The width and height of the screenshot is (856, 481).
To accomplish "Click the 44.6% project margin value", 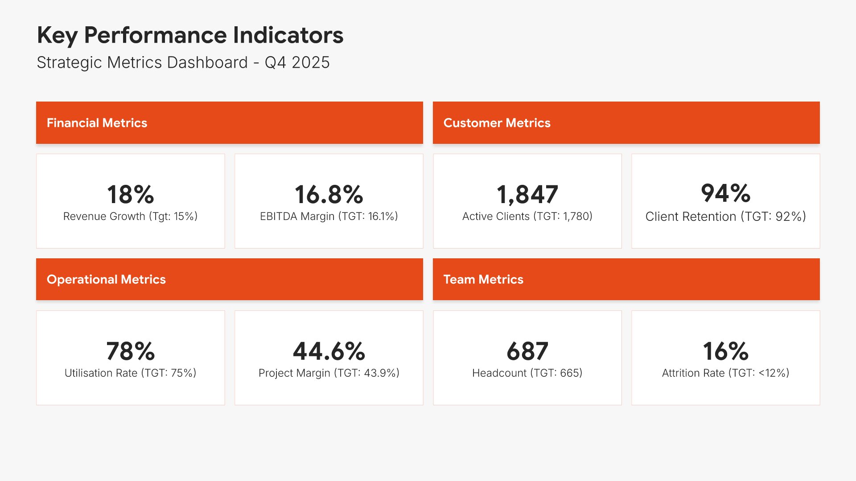I will pos(329,351).
